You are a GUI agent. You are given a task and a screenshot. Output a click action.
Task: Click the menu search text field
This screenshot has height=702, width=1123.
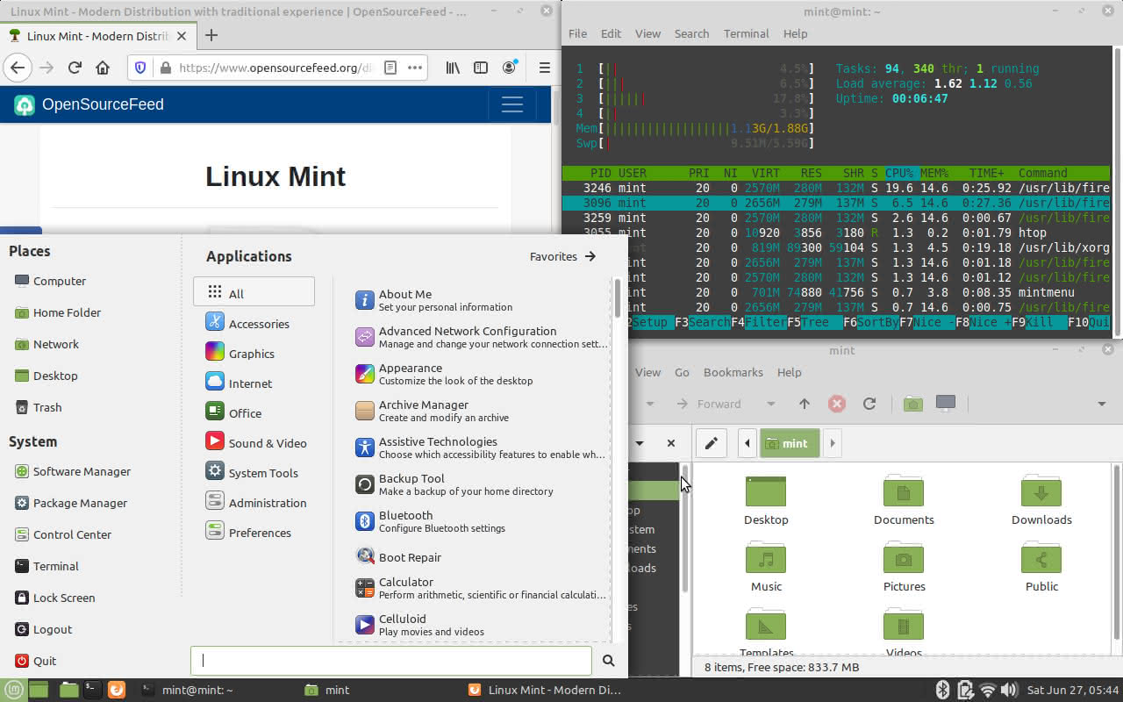pyautogui.click(x=391, y=661)
